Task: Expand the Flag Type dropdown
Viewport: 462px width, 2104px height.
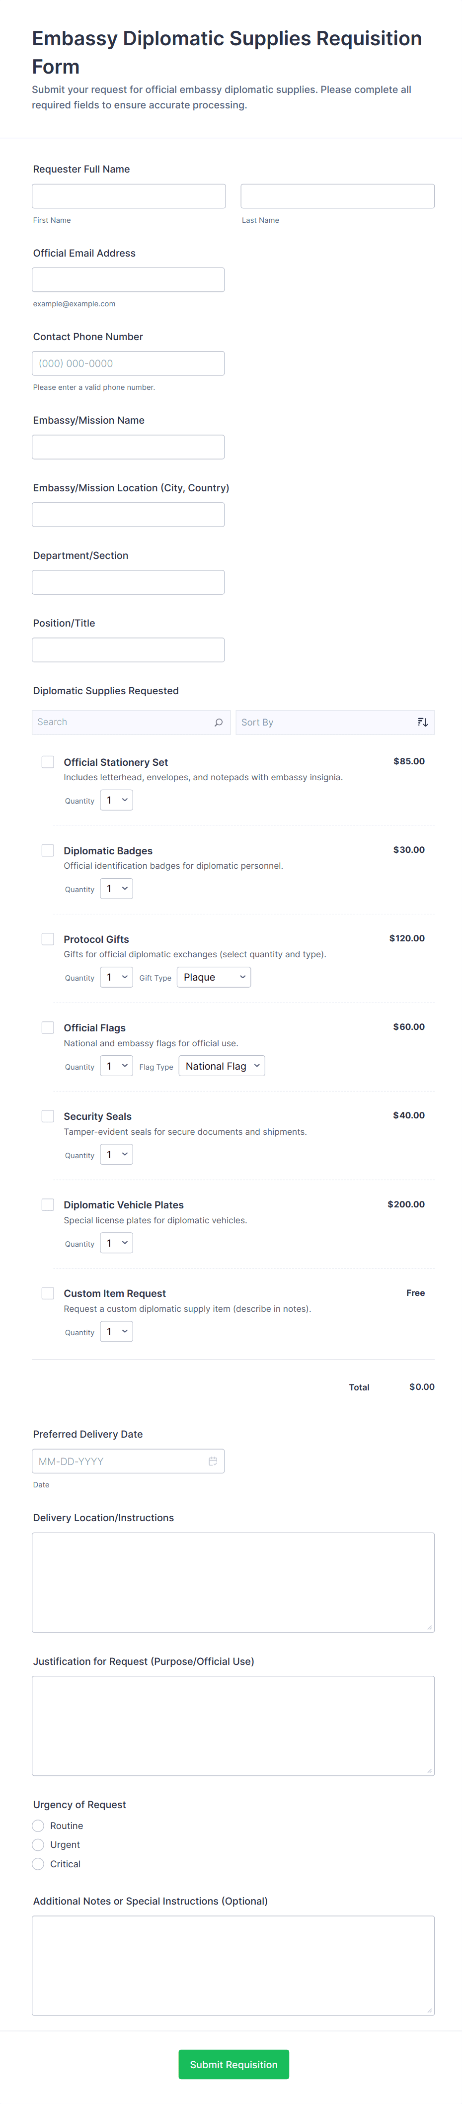Action: pyautogui.click(x=222, y=1066)
